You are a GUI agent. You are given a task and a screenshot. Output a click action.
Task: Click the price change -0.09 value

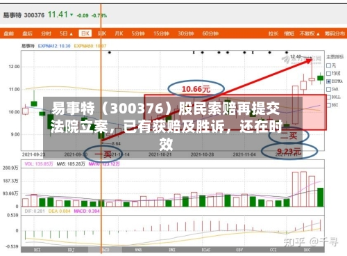coord(83,16)
